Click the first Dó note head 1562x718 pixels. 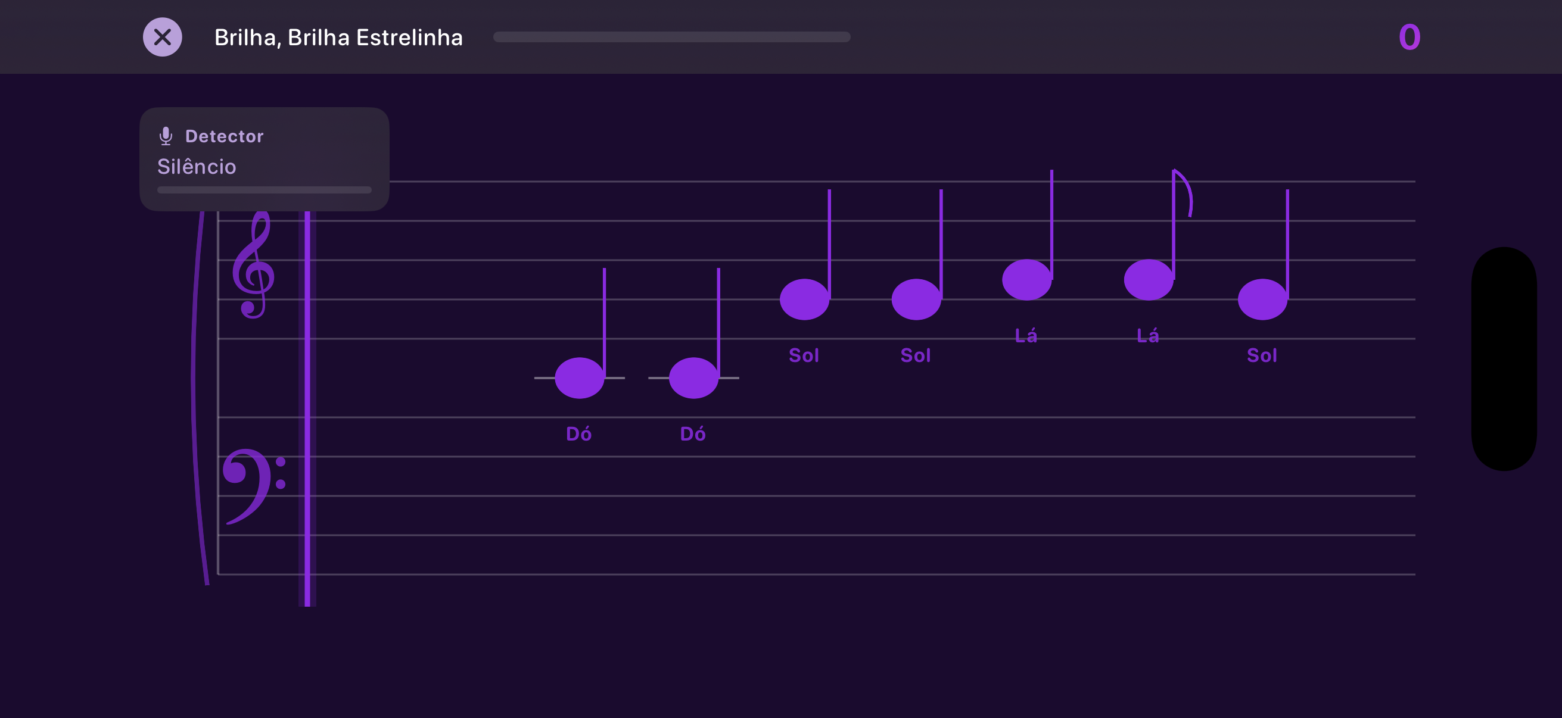tap(580, 378)
